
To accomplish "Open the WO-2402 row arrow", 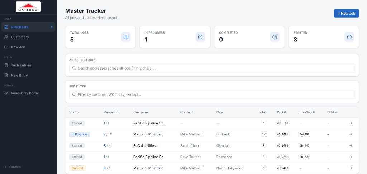I will click(351, 145).
